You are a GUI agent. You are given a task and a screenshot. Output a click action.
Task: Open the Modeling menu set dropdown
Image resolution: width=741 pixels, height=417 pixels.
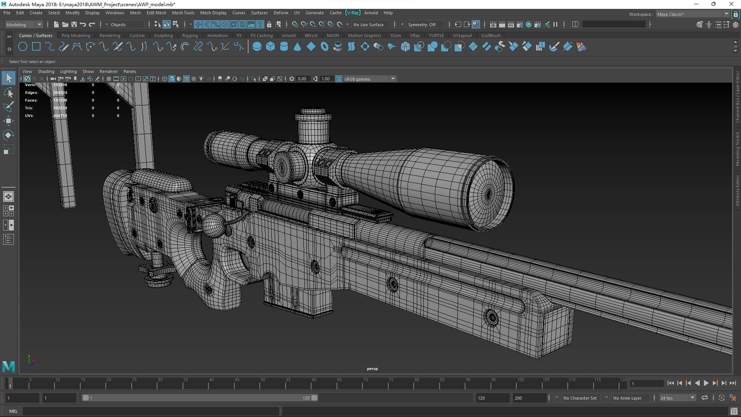point(24,24)
